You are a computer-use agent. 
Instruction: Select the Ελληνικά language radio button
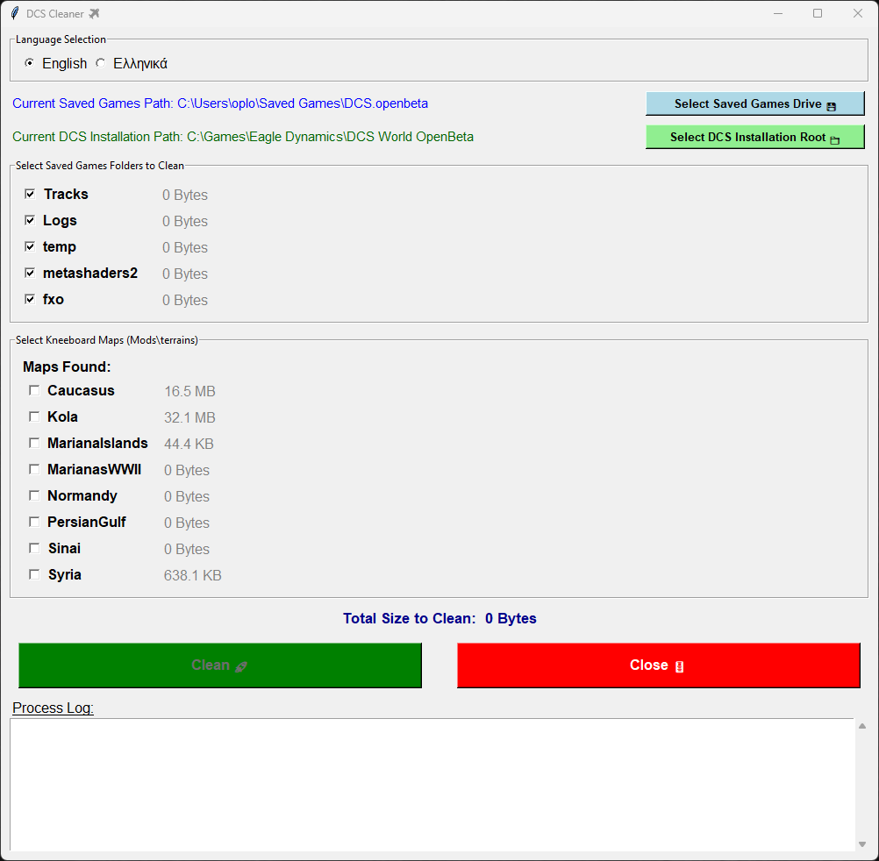tap(100, 62)
